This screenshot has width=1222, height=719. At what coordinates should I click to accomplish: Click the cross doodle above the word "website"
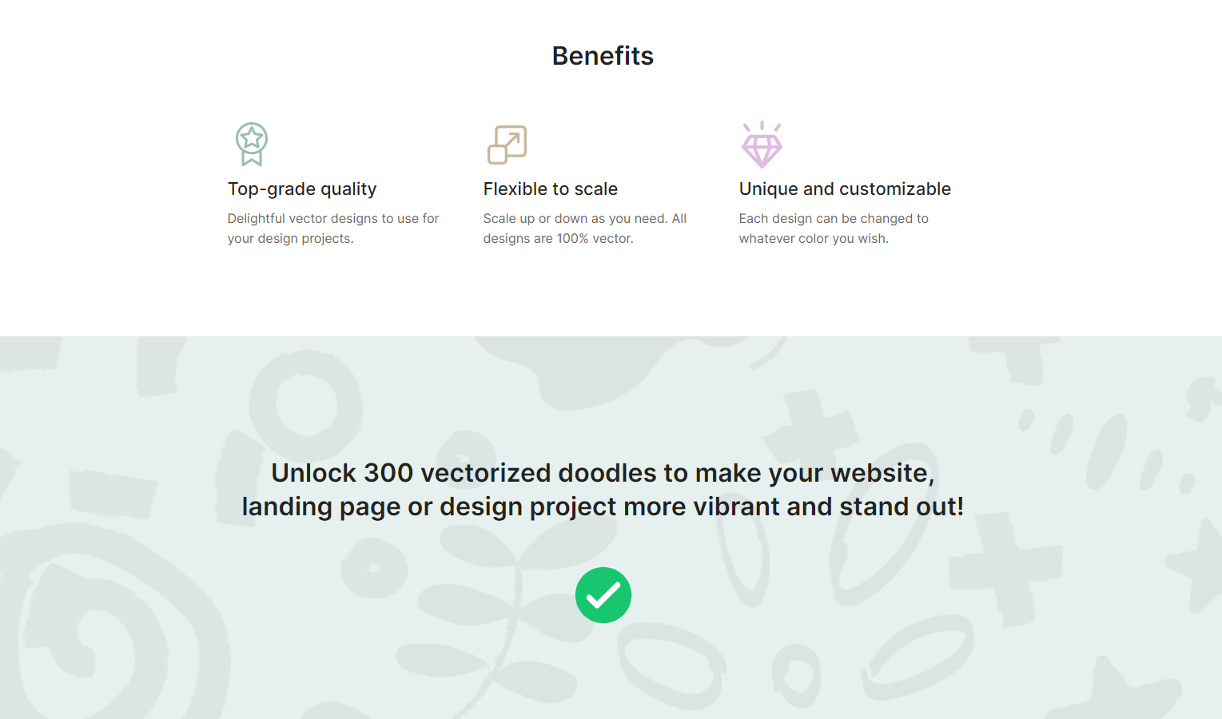click(811, 423)
